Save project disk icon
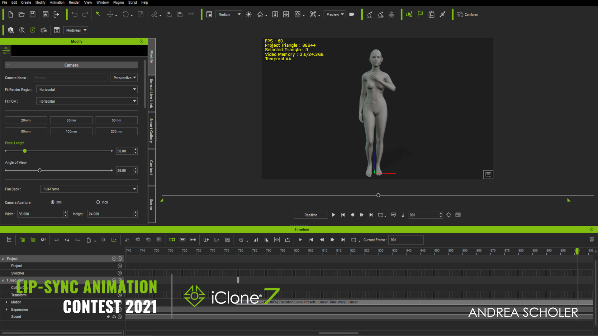 [x=32, y=14]
